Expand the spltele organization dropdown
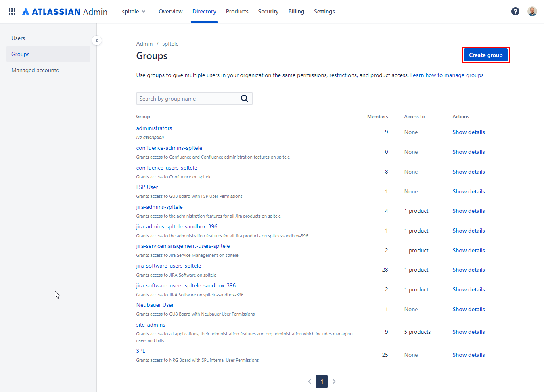 (x=134, y=11)
